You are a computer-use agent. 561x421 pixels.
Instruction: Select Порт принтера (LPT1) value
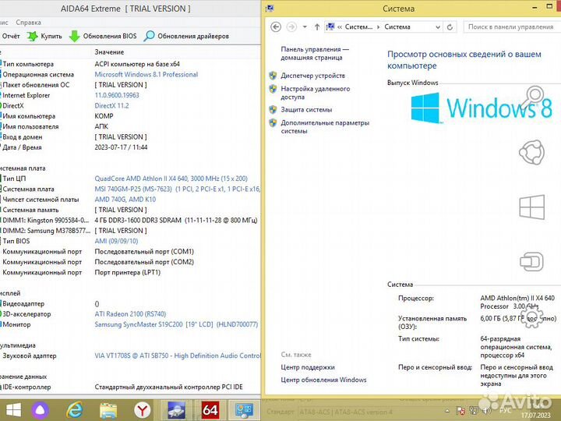coord(127,272)
